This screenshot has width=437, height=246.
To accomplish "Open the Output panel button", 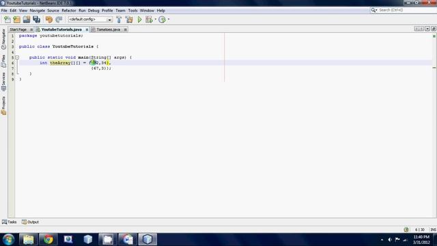I will click(x=30, y=222).
